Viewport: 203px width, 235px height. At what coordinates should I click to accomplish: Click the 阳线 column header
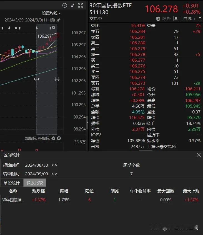tap(89, 191)
